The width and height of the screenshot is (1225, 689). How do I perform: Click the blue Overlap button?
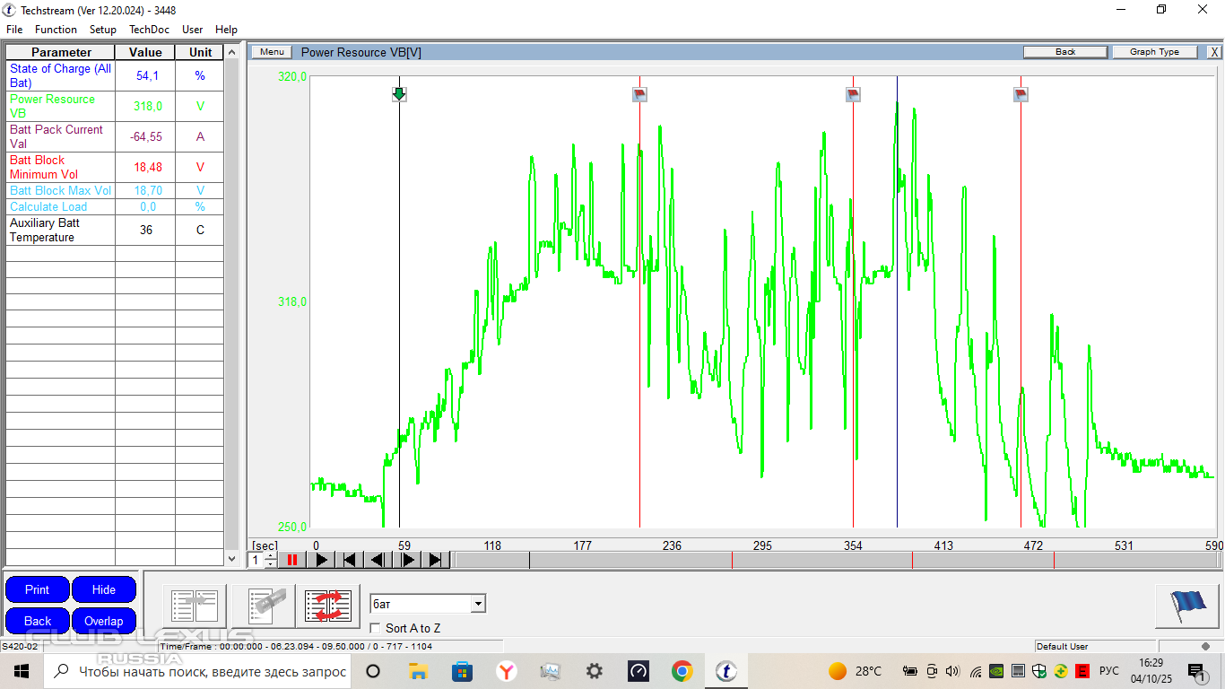coord(103,621)
